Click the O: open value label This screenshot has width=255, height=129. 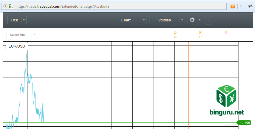pos(175,33)
